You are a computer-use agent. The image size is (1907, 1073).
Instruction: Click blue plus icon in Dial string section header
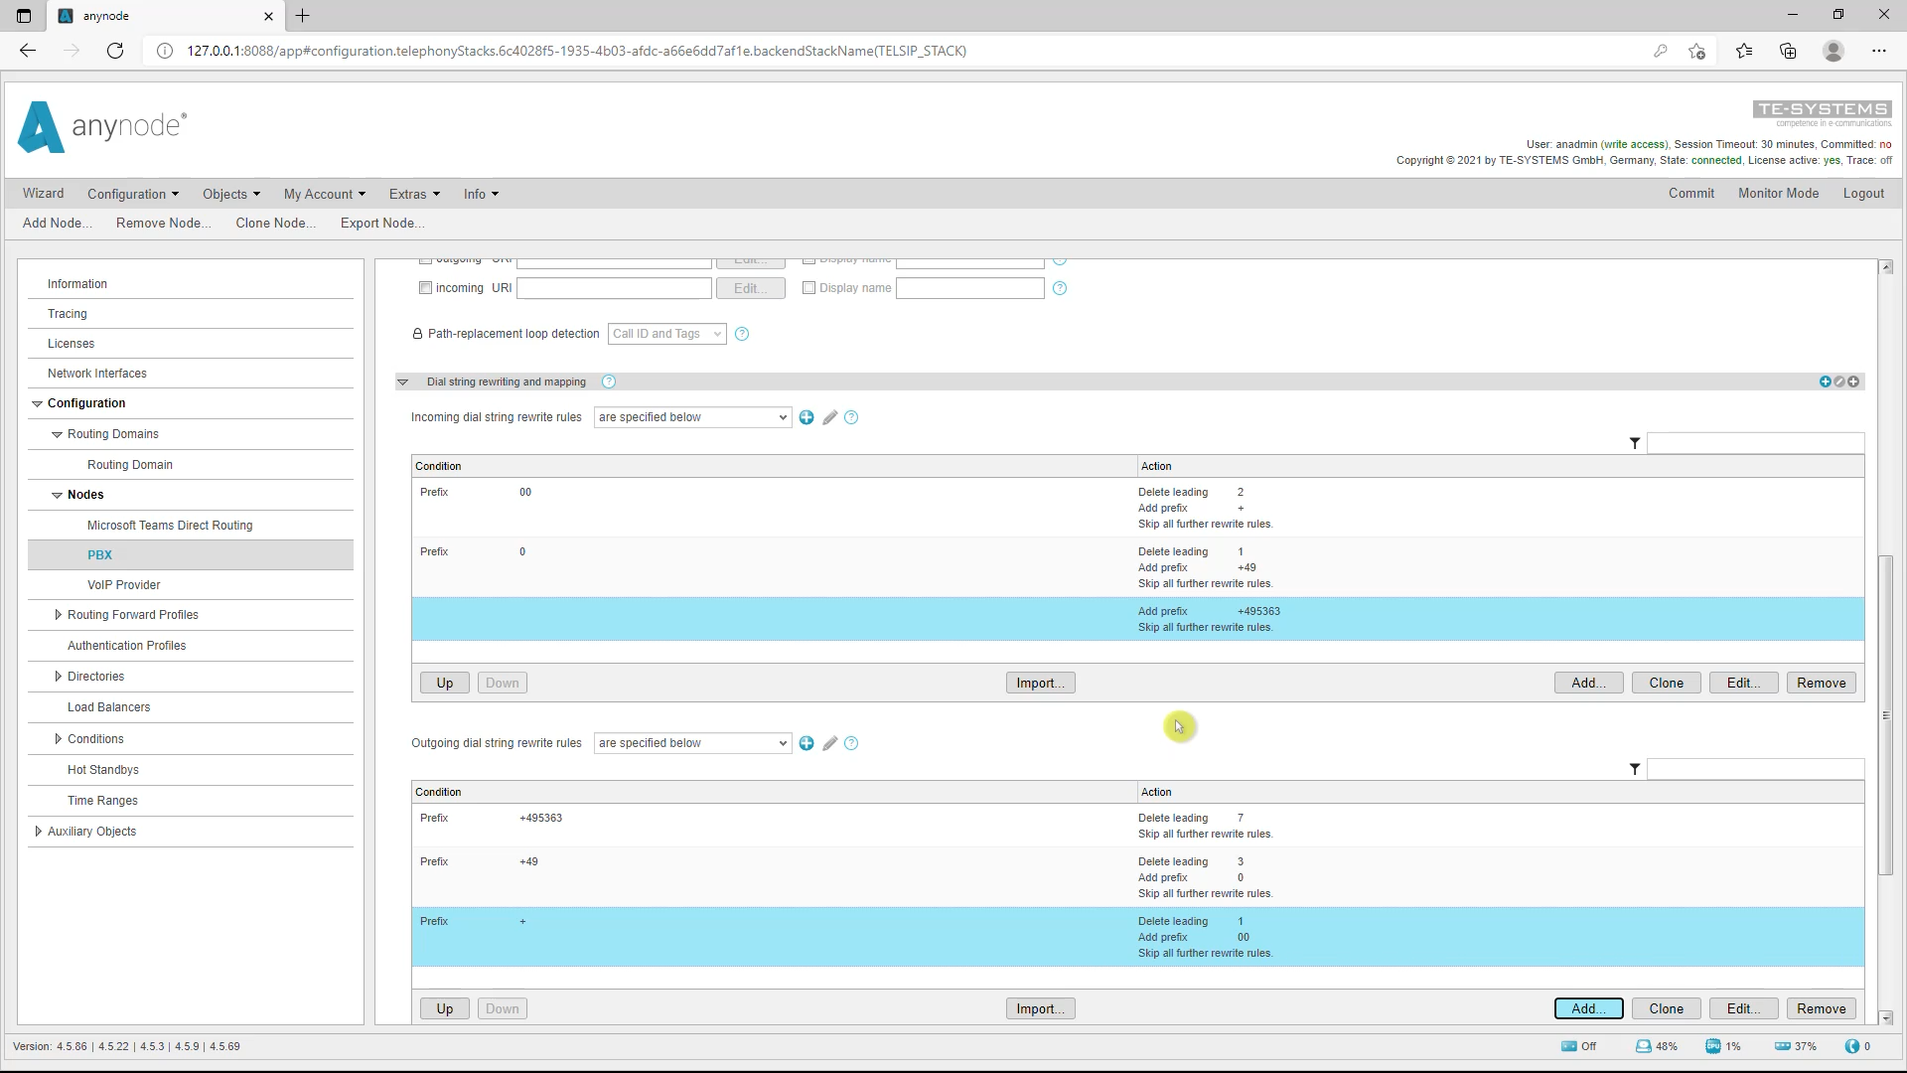tap(1825, 382)
